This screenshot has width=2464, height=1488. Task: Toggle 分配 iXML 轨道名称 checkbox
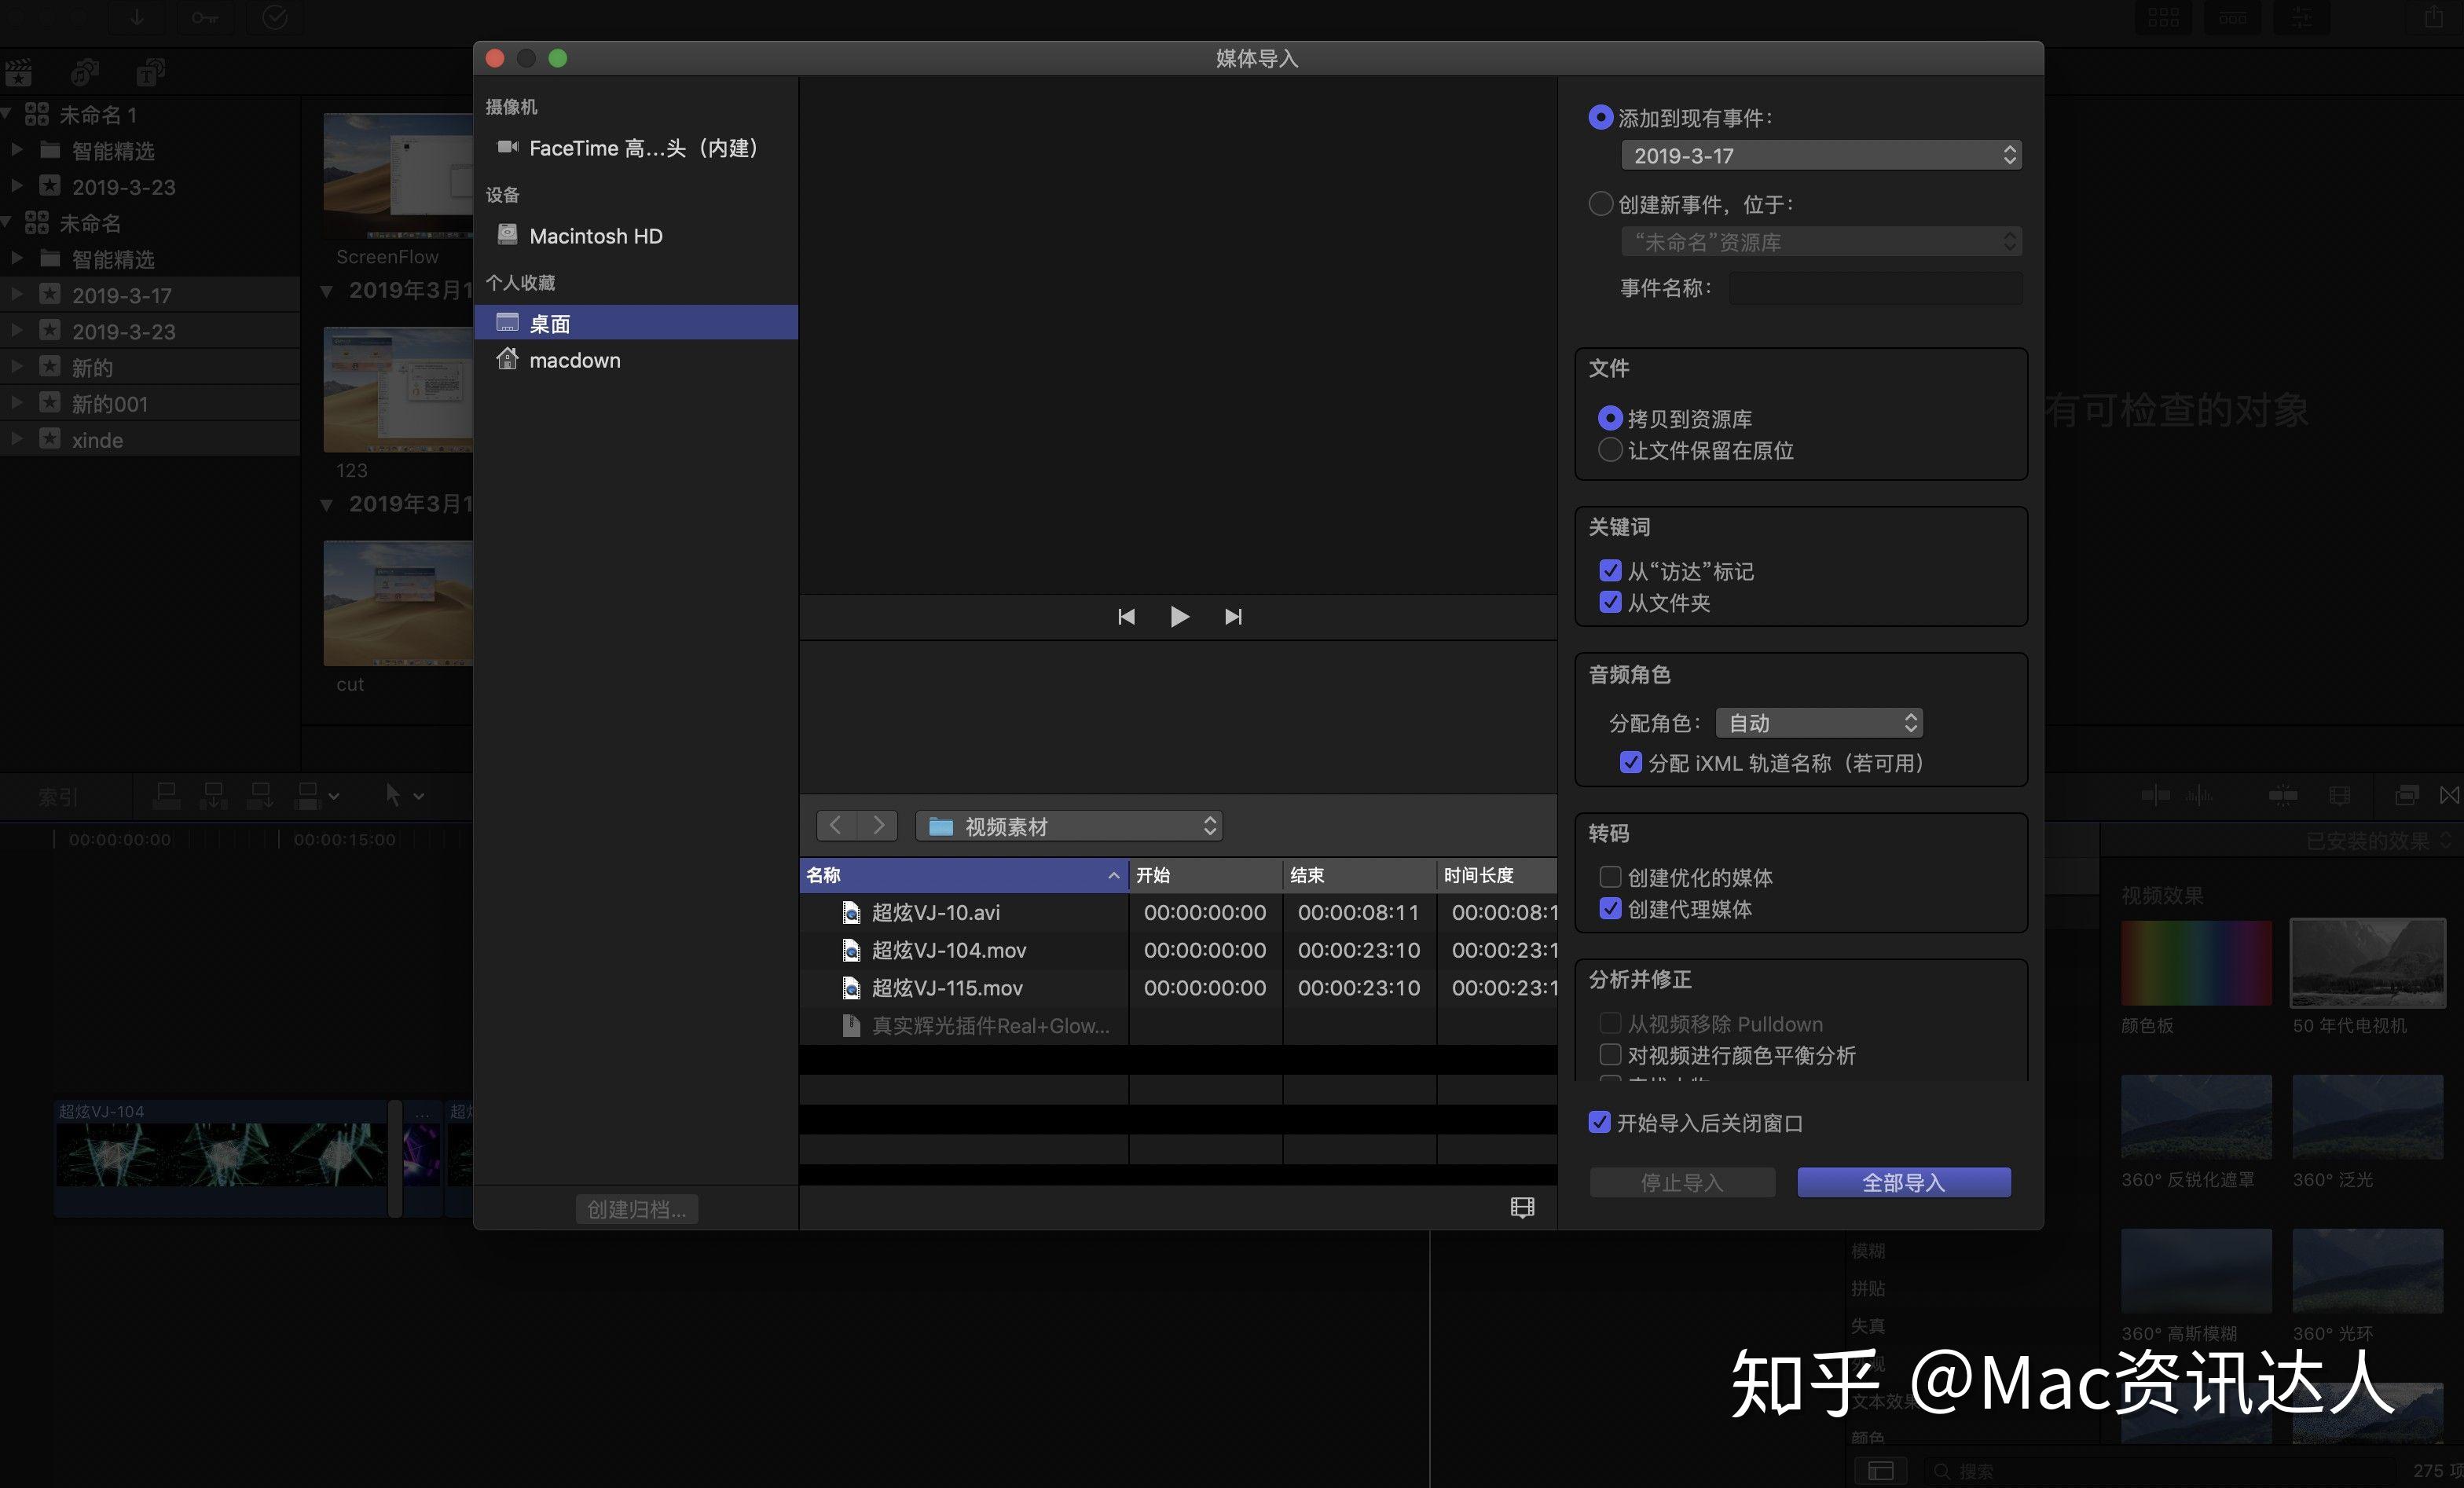[x=1630, y=763]
